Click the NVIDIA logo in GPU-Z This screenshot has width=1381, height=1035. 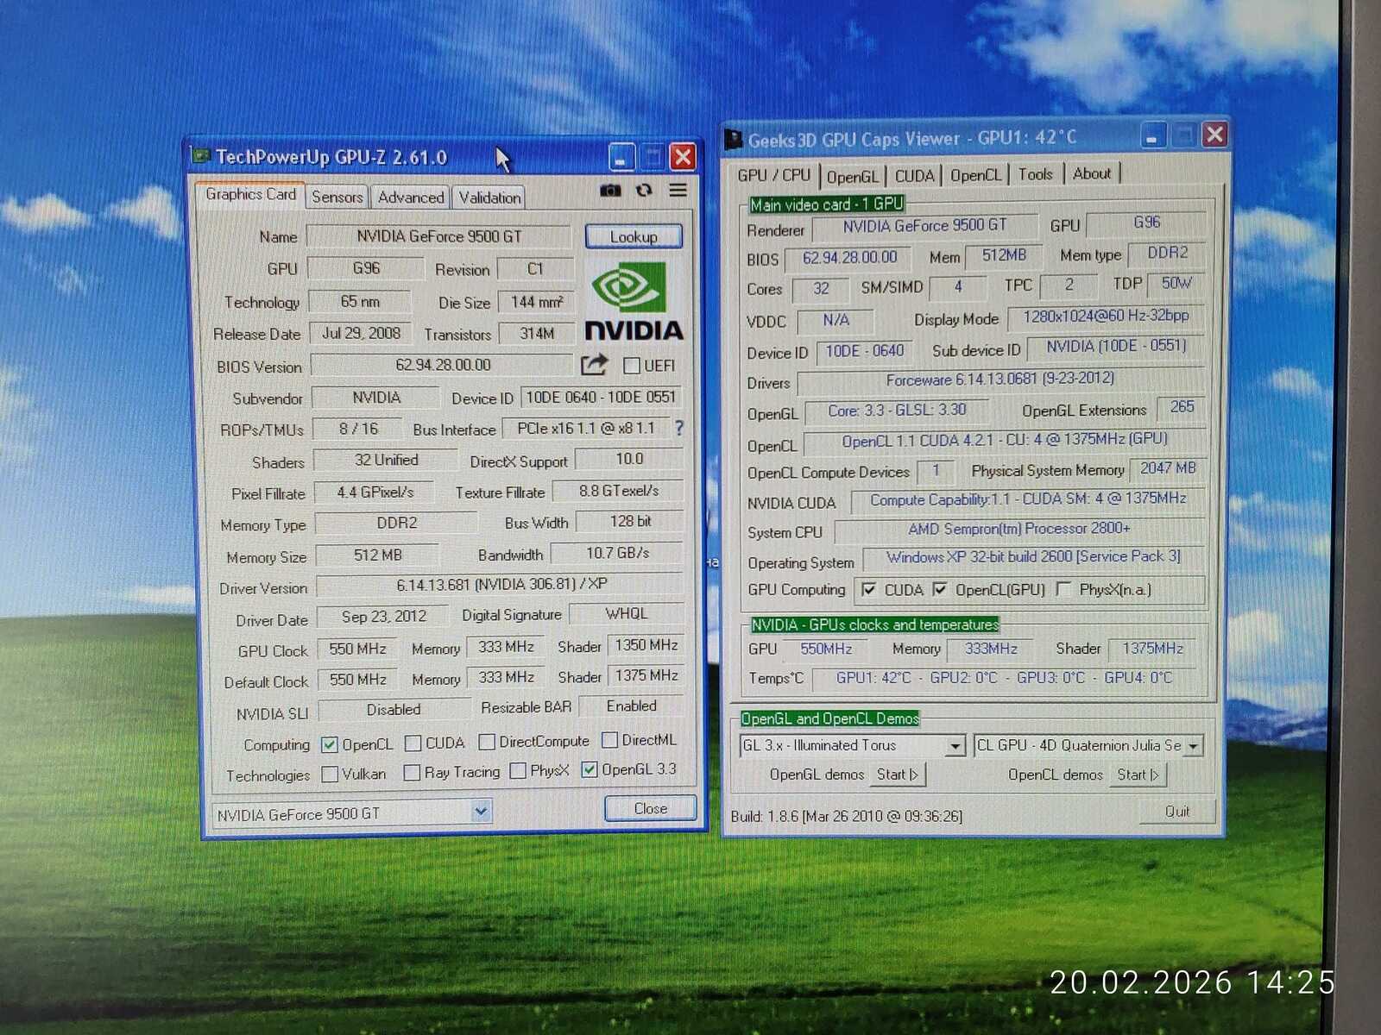pyautogui.click(x=634, y=300)
